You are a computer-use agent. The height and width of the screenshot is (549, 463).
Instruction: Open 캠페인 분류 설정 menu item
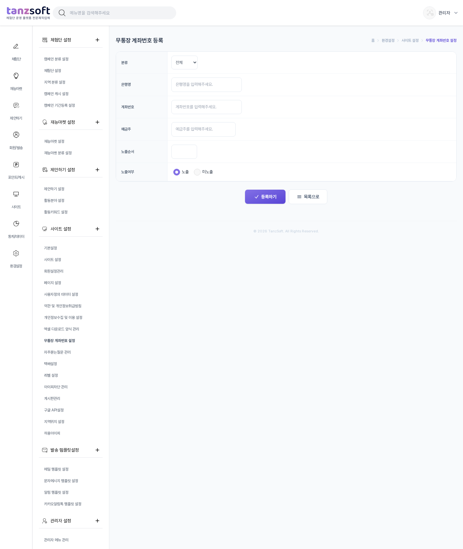coord(56,59)
